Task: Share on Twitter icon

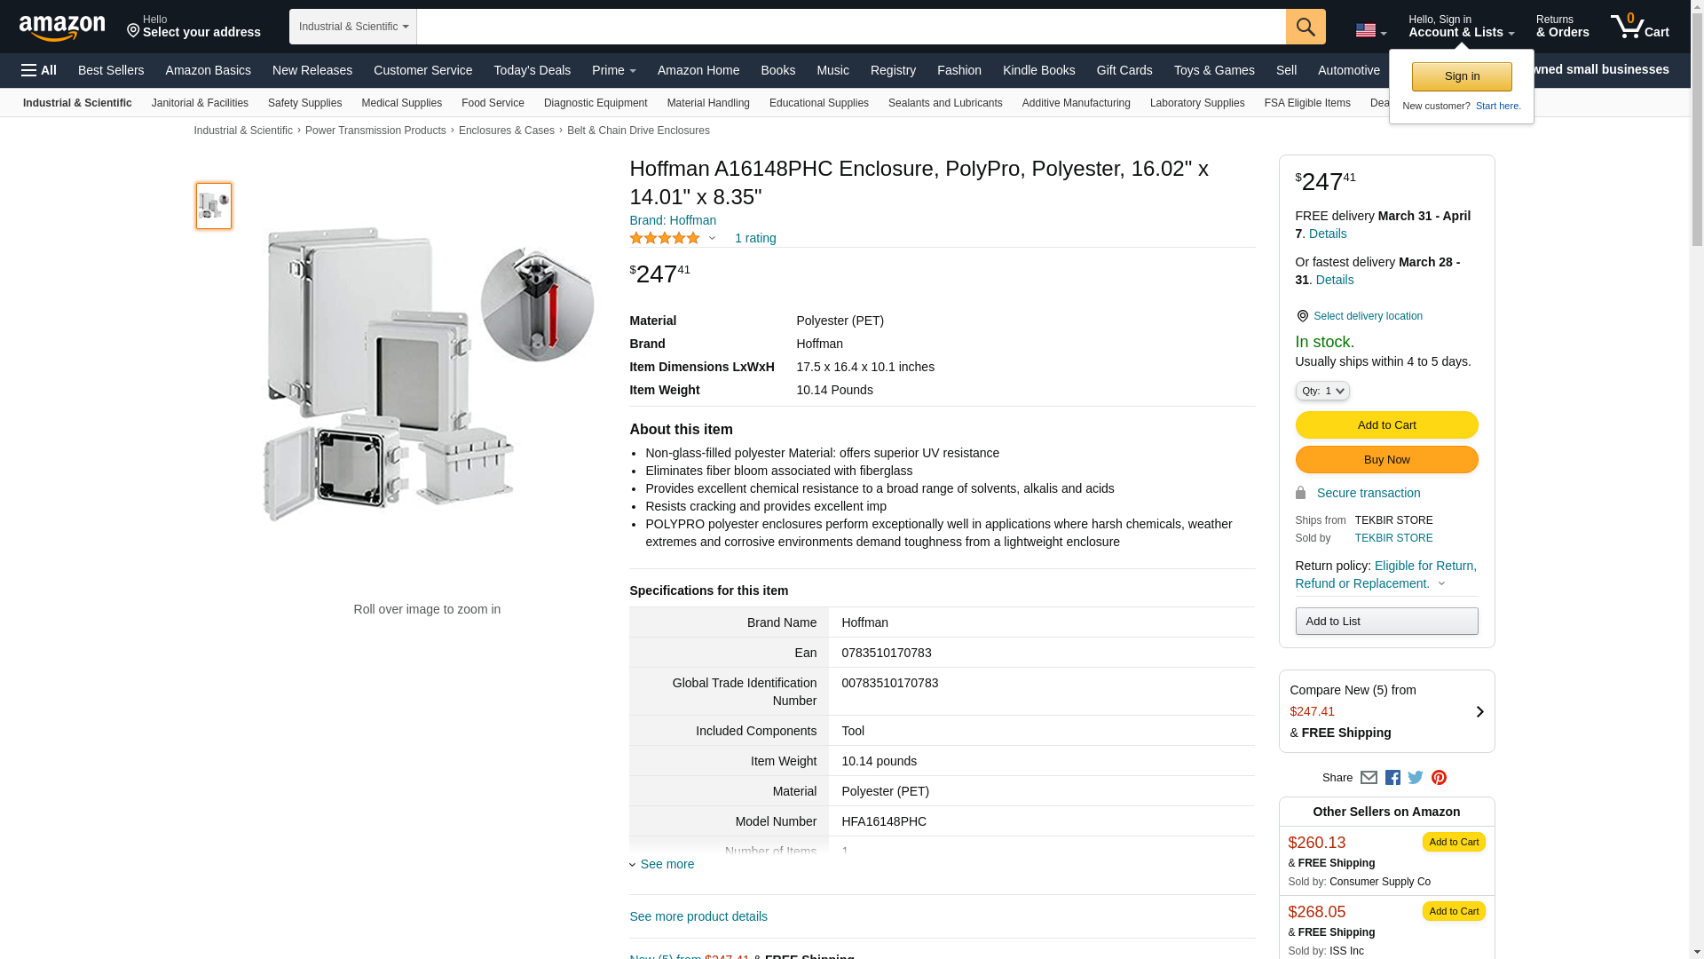Action: tap(1416, 778)
